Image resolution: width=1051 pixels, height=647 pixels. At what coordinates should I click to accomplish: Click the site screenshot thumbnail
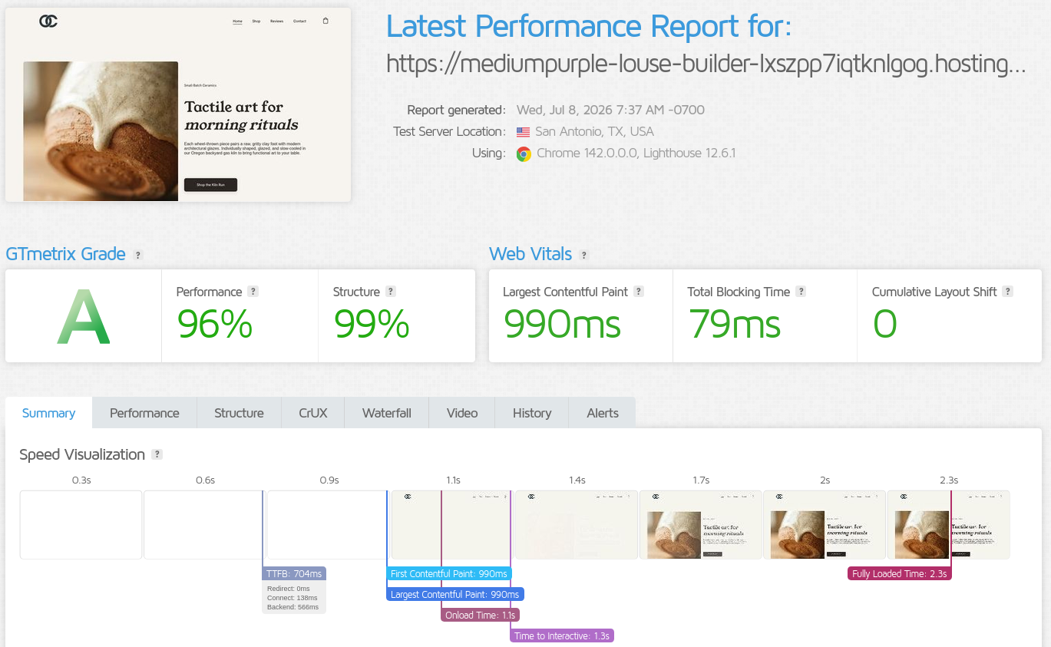point(178,105)
